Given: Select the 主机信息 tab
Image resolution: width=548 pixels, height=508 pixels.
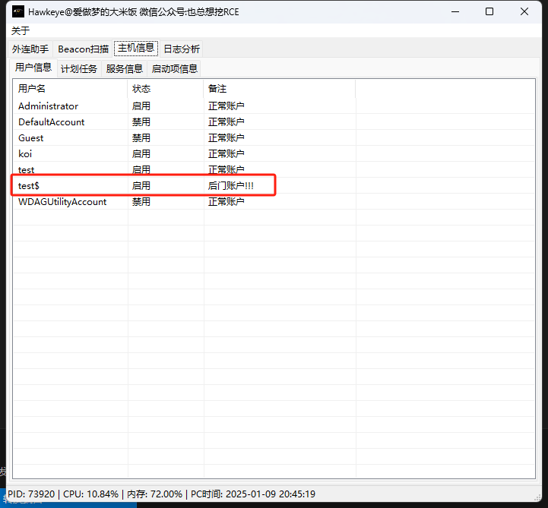Looking at the screenshot, I should [x=136, y=48].
